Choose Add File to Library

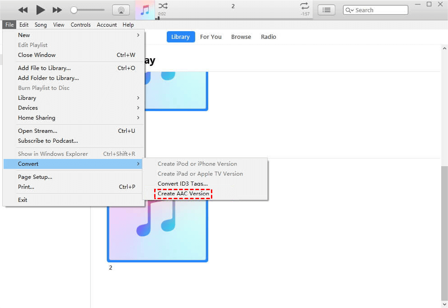pos(44,68)
